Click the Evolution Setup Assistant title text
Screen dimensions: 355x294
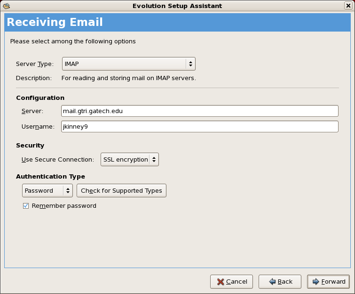[x=178, y=6]
